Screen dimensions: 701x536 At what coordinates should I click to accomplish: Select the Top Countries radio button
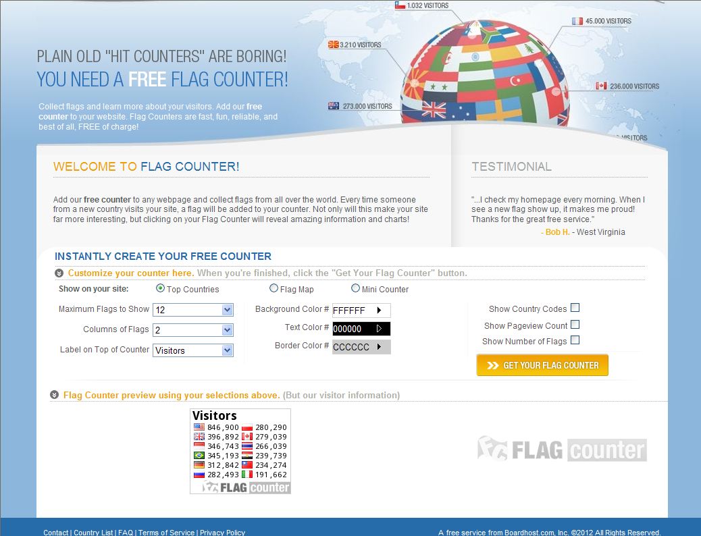tap(160, 288)
